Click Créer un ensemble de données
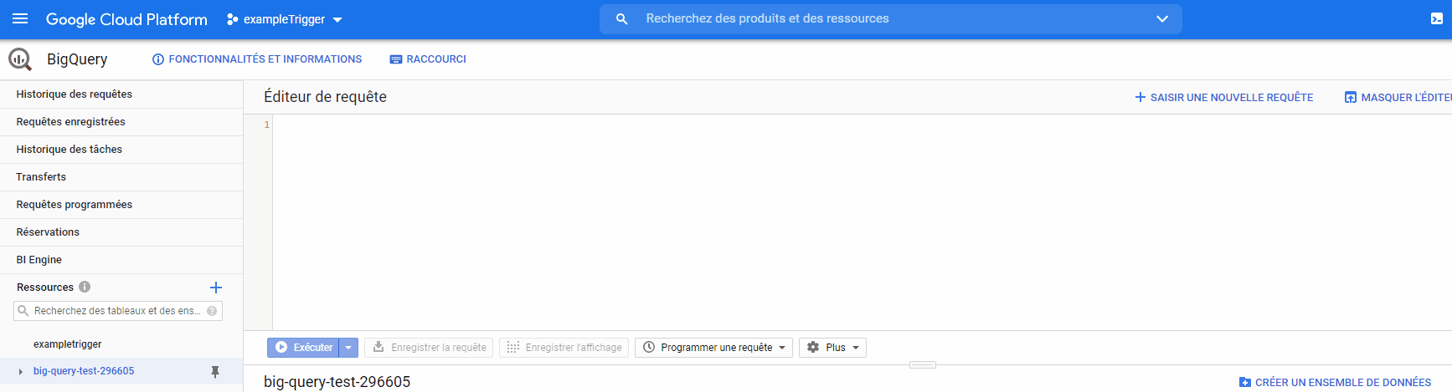This screenshot has height=392, width=1452. pos(1335,383)
